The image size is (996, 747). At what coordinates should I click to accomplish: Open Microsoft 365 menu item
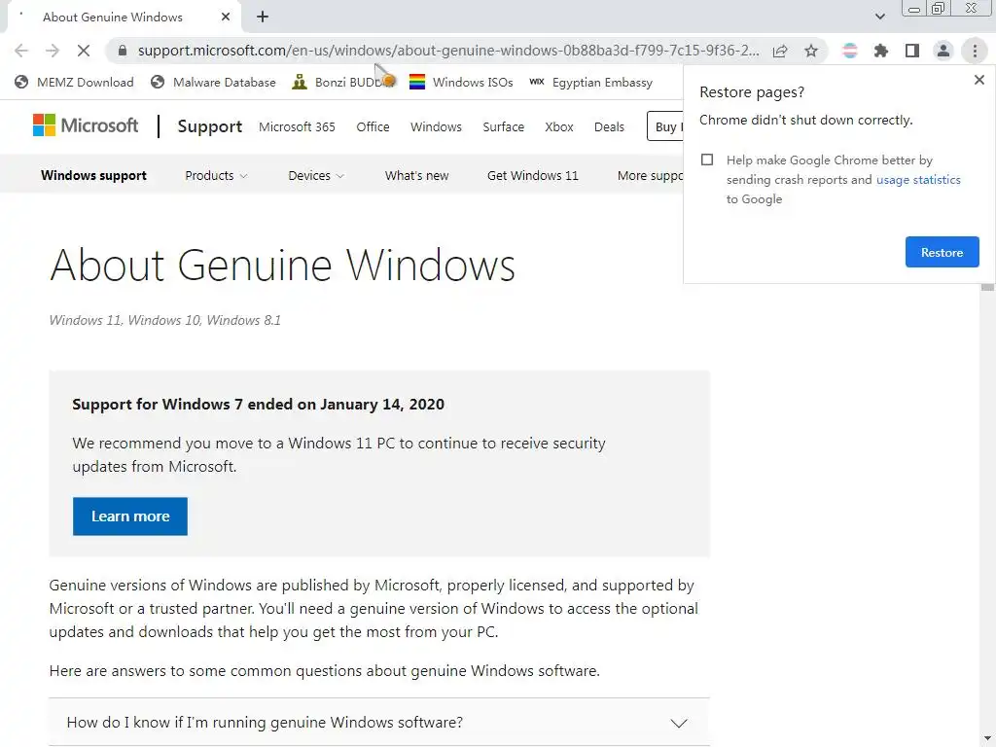[297, 127]
